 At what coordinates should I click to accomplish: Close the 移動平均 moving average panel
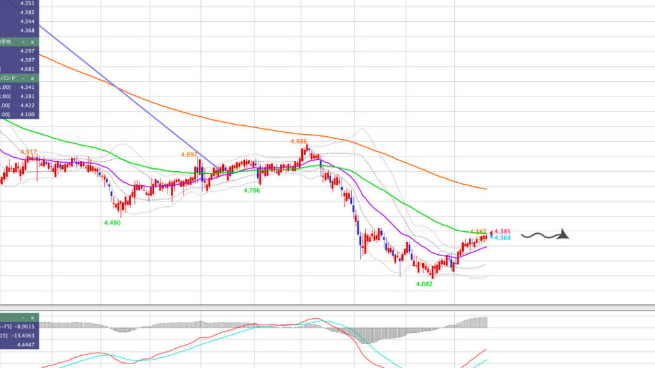[32, 42]
